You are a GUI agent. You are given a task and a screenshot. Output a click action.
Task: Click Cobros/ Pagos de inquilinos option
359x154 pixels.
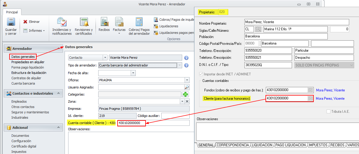[174, 20]
